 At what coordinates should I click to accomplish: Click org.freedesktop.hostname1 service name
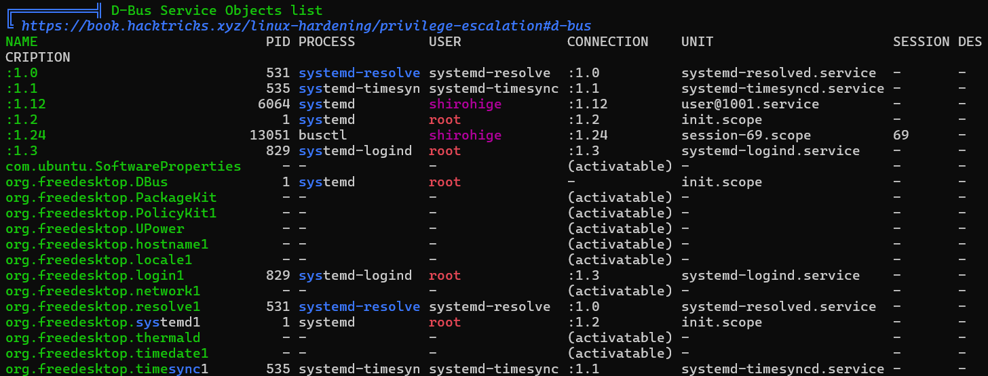coord(107,244)
